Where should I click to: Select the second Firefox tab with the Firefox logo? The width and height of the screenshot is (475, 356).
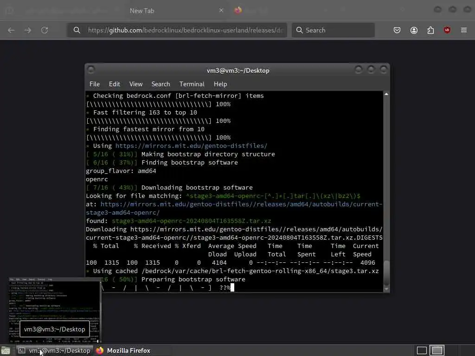click(238, 10)
